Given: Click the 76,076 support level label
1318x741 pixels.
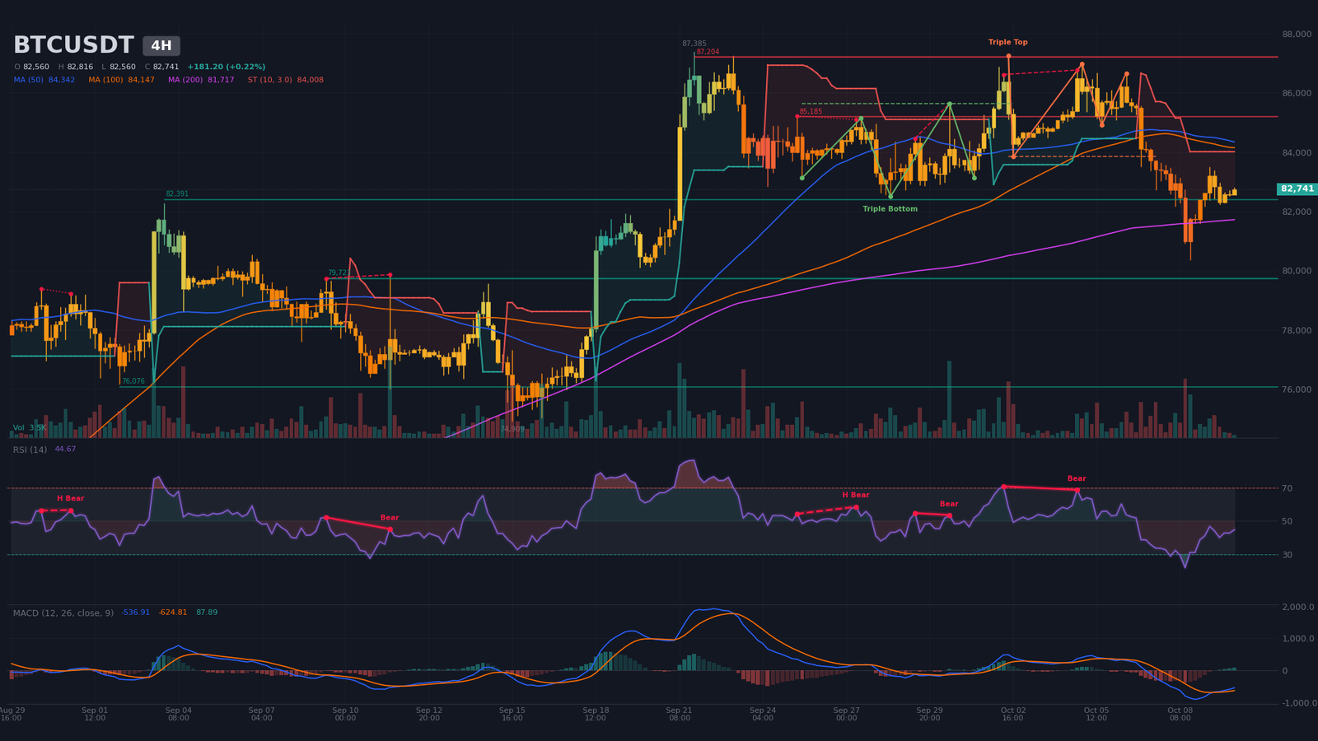Looking at the screenshot, I should point(133,381).
